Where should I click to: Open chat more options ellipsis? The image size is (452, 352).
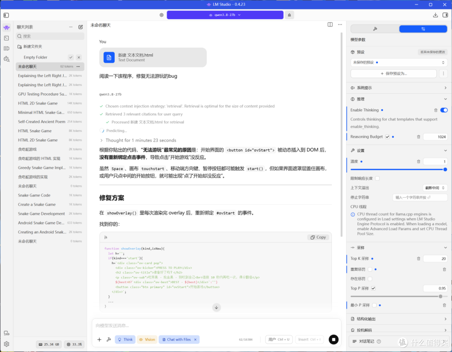coord(340,25)
